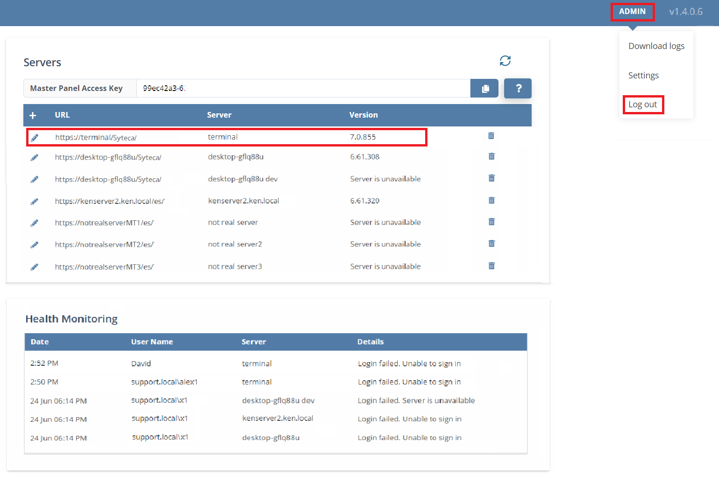The image size is (719, 489).
Task: Delete the desktop-gflq88u dev server
Action: 491,178
